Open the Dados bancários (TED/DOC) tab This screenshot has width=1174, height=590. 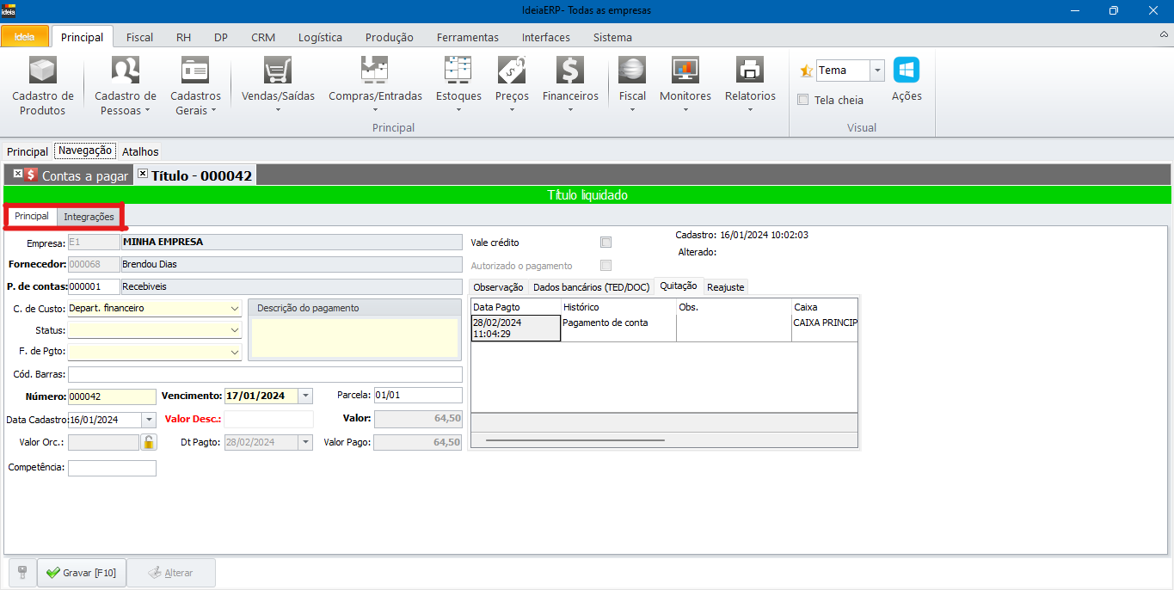coord(591,287)
